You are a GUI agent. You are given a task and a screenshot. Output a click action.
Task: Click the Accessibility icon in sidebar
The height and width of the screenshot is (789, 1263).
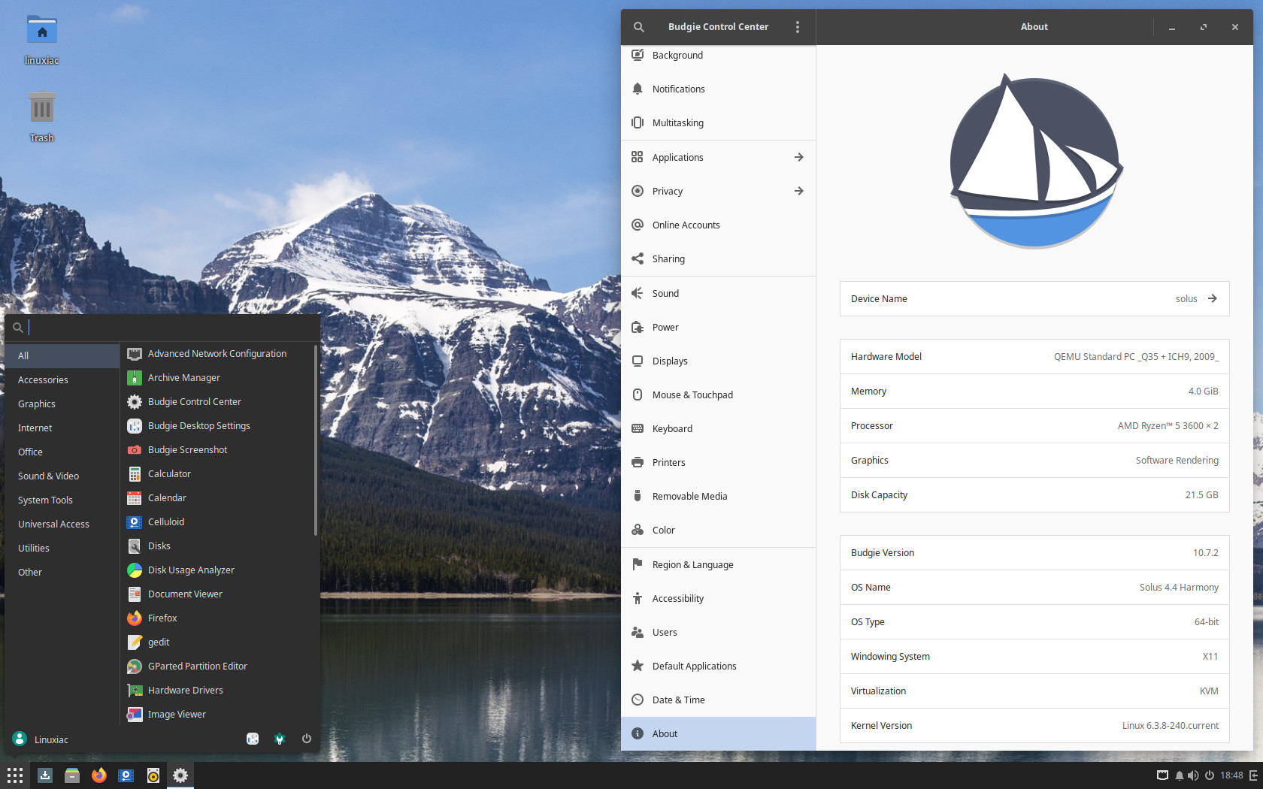tap(638, 598)
